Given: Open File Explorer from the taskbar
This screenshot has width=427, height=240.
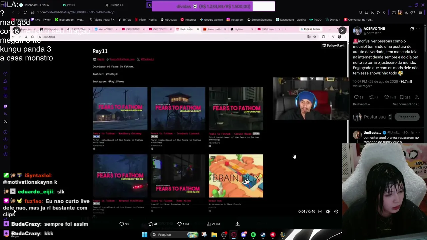Looking at the screenshot, I should coord(214,235).
